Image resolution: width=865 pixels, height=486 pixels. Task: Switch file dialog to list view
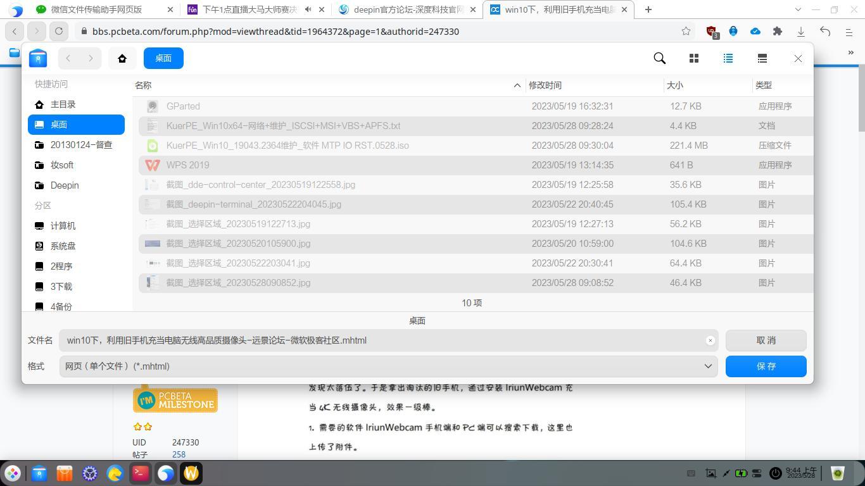(x=728, y=58)
